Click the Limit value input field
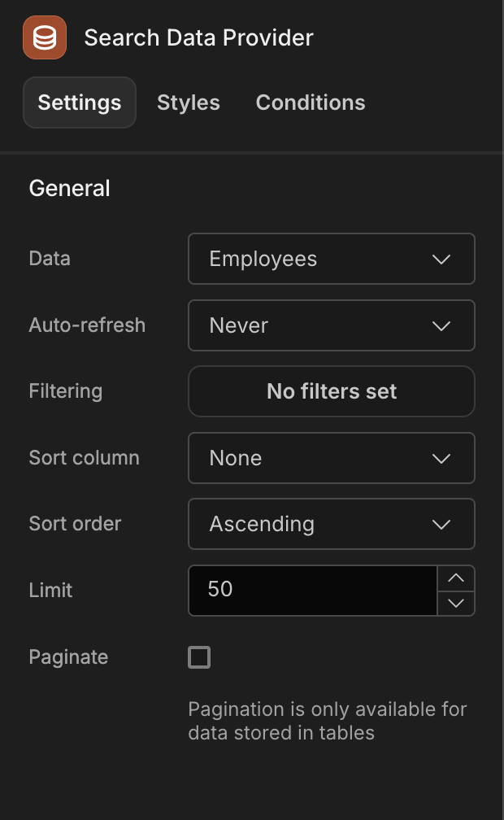 (313, 591)
